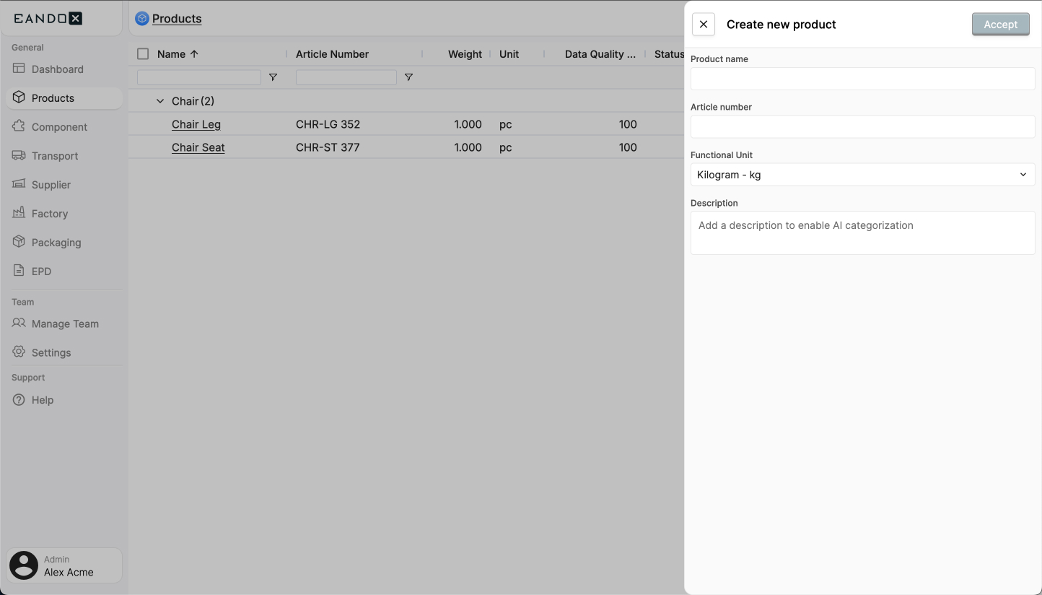This screenshot has width=1042, height=595.
Task: Select the Packaging section icon
Action: click(19, 242)
